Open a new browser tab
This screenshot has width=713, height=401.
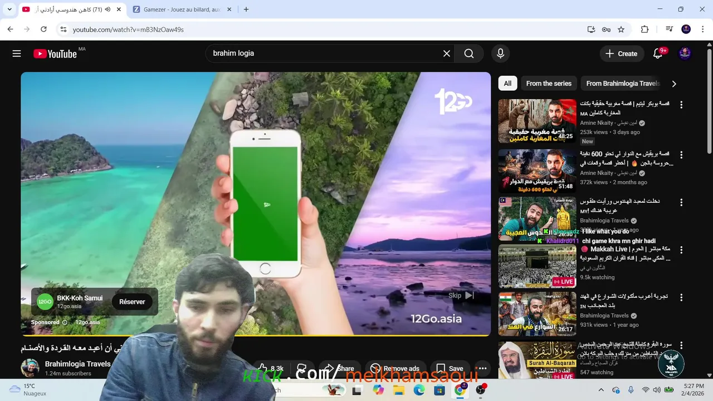(x=246, y=9)
